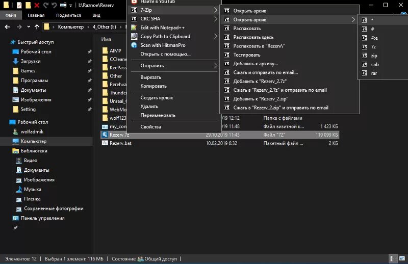This screenshot has height=264, width=408.
Task: Go up one folder level arrow
Action: [37, 27]
